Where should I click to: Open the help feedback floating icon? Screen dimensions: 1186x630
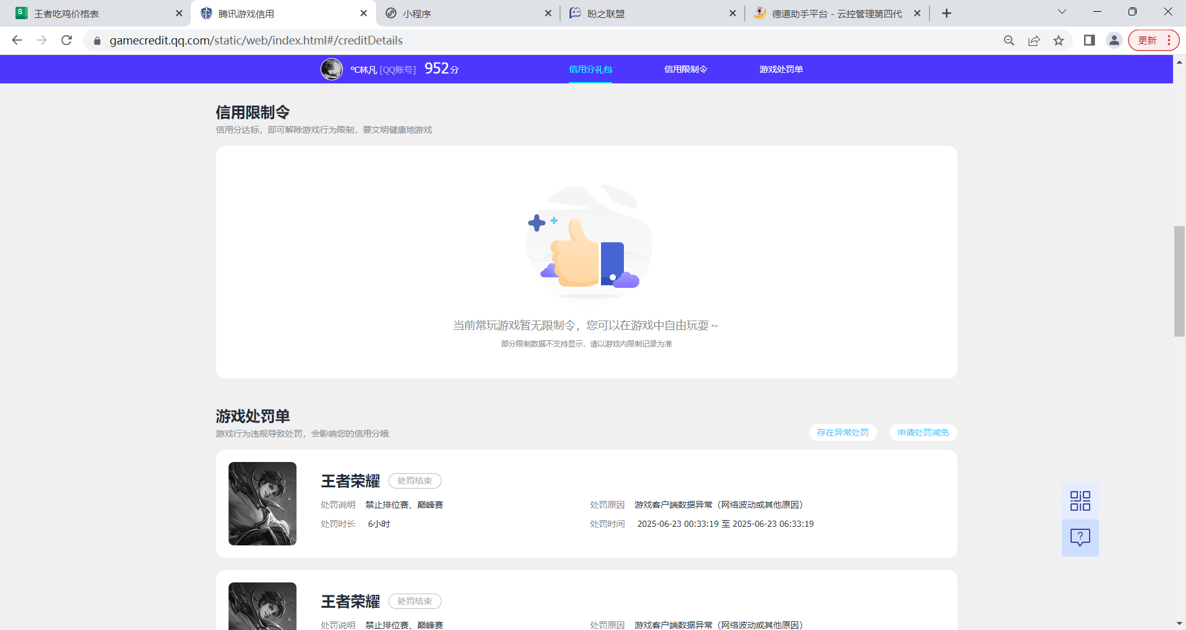(1080, 538)
